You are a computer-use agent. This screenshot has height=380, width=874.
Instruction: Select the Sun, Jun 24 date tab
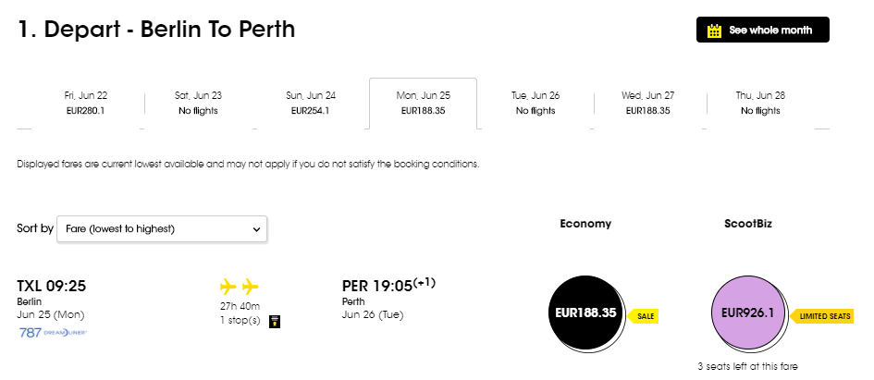coord(311,103)
